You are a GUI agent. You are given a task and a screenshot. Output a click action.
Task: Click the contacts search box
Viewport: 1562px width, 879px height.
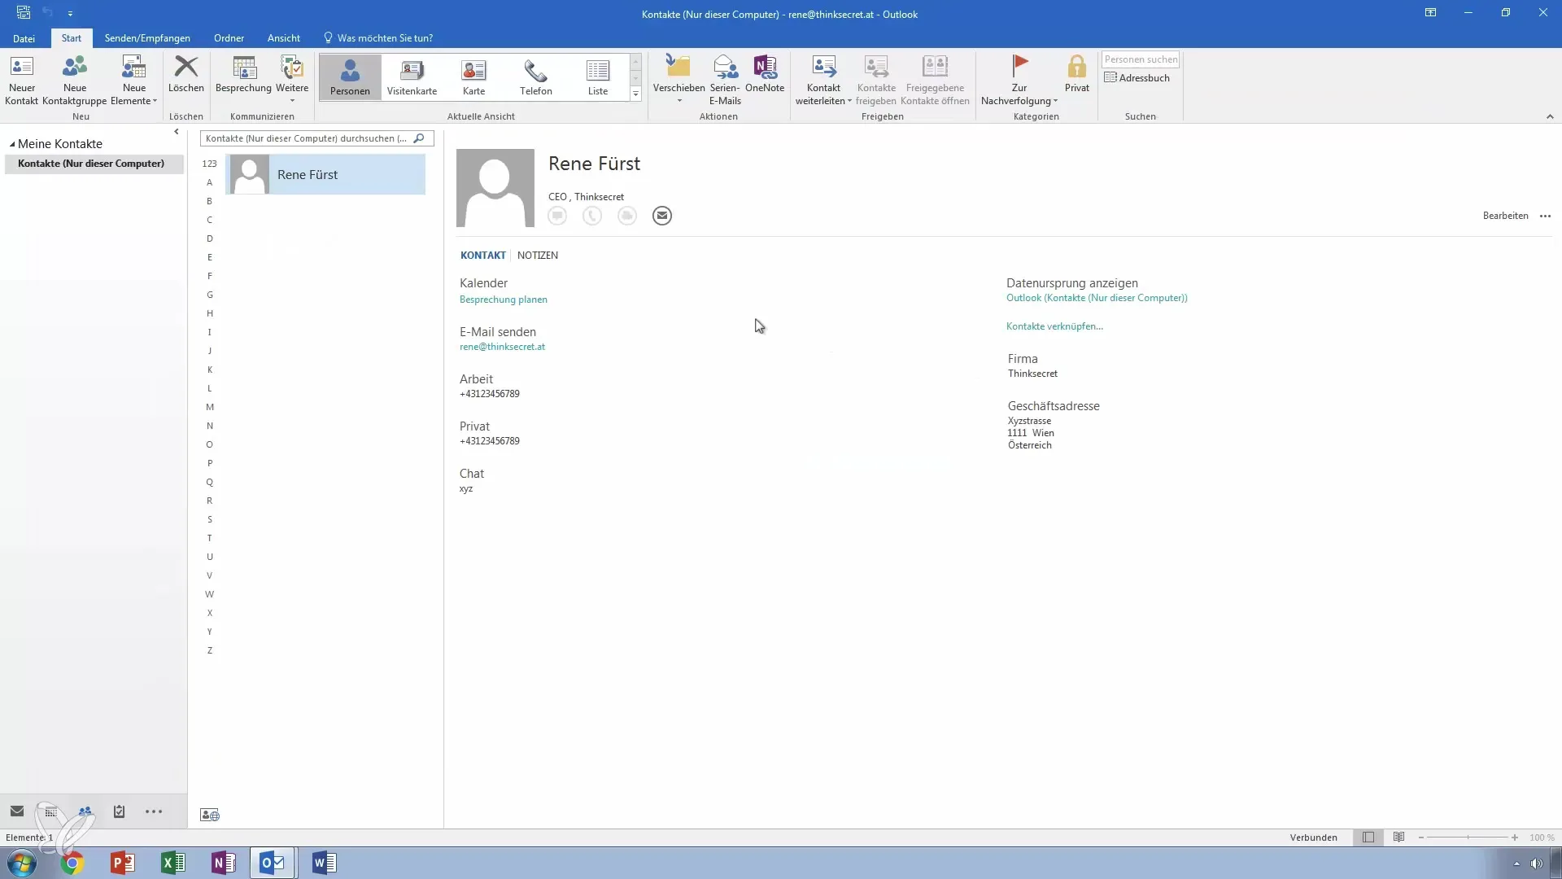coord(307,138)
